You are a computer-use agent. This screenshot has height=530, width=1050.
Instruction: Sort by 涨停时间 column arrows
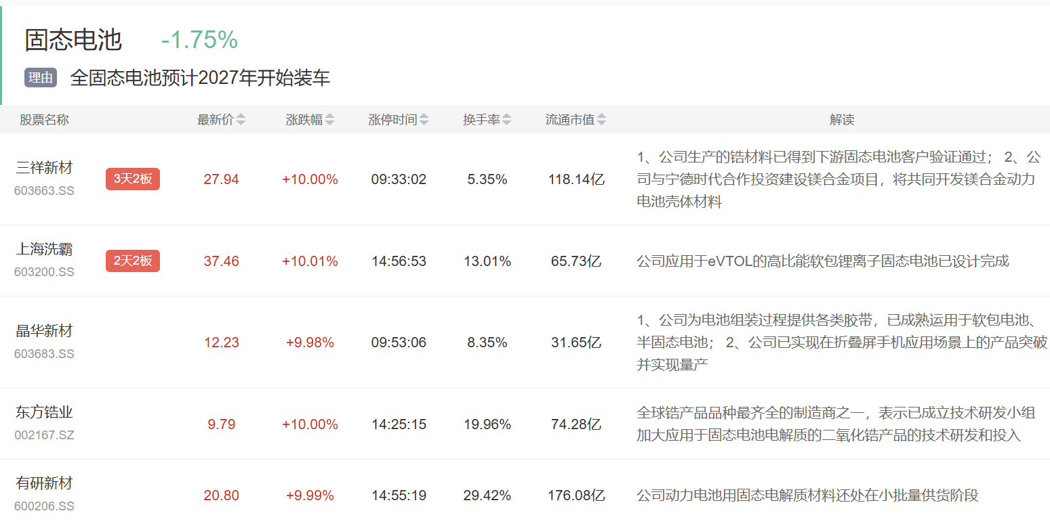(x=424, y=120)
